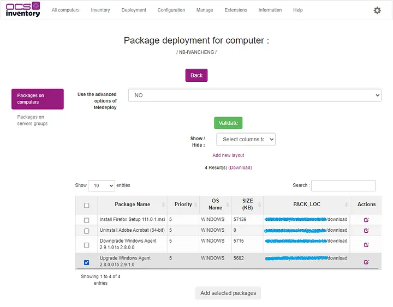
Task: Click the OCS Inventory logo
Action: pos(23,9)
